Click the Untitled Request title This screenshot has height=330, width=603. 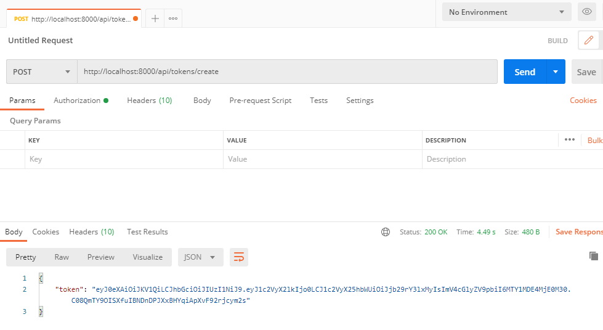click(41, 41)
